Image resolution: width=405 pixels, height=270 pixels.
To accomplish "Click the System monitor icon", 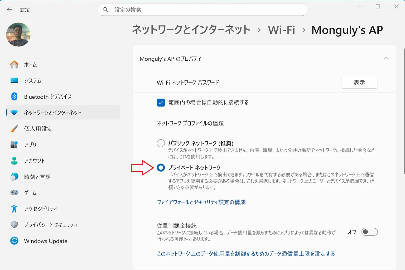I will pos(14,81).
